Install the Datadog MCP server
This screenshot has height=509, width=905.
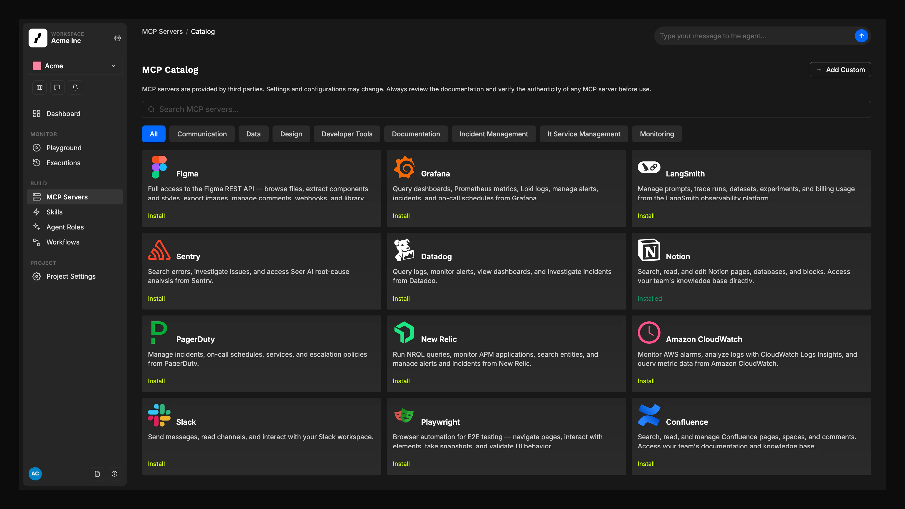point(401,299)
